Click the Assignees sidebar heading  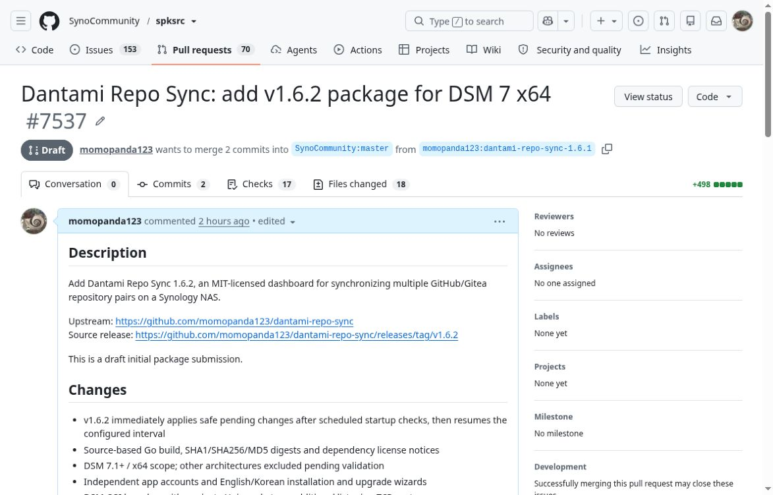553,267
